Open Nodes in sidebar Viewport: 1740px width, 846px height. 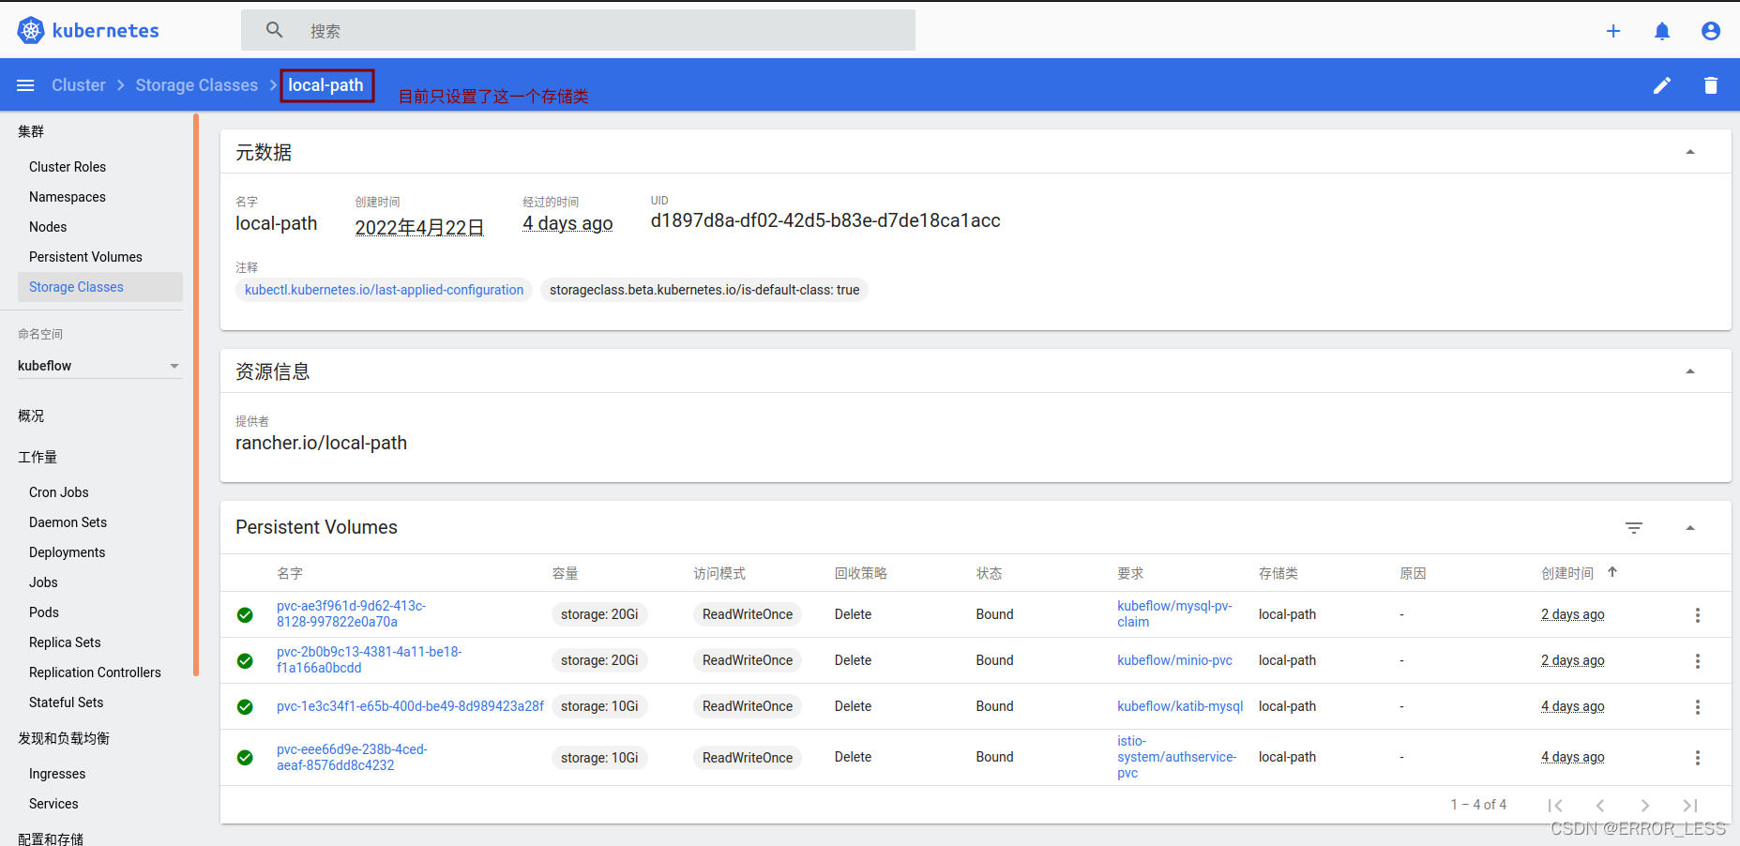(x=48, y=227)
